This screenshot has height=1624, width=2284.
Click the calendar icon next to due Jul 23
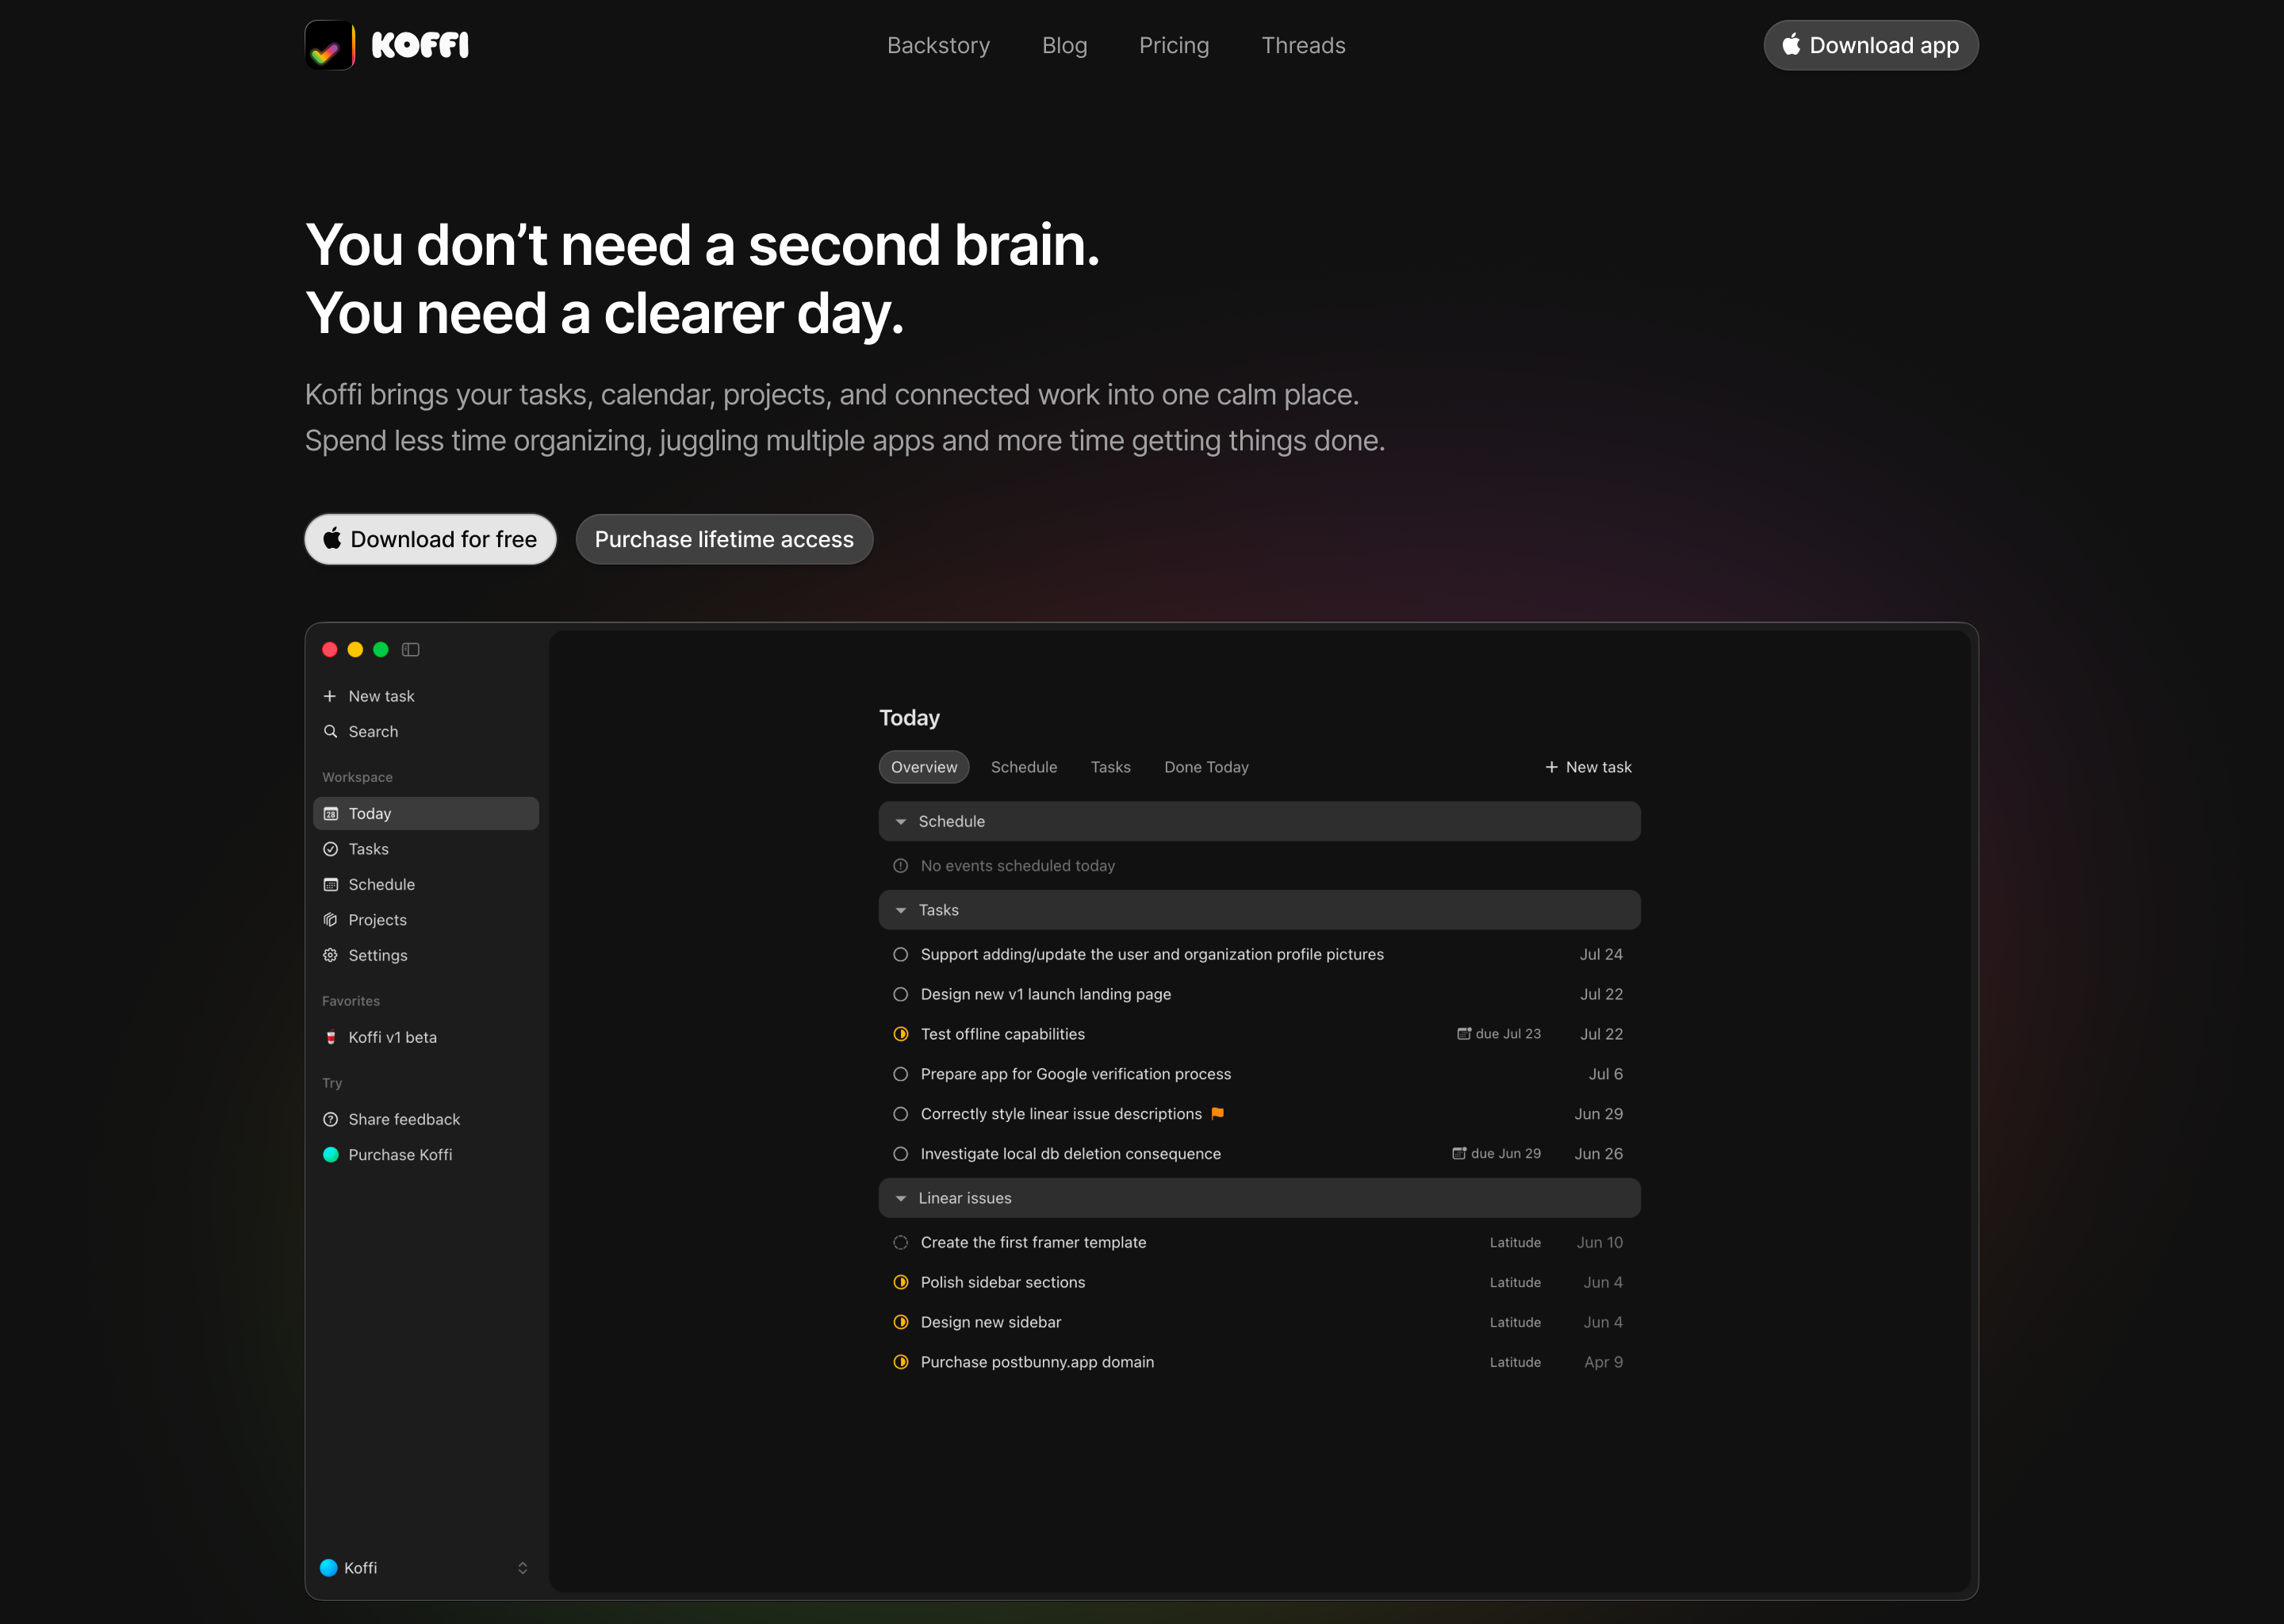(x=1464, y=1034)
